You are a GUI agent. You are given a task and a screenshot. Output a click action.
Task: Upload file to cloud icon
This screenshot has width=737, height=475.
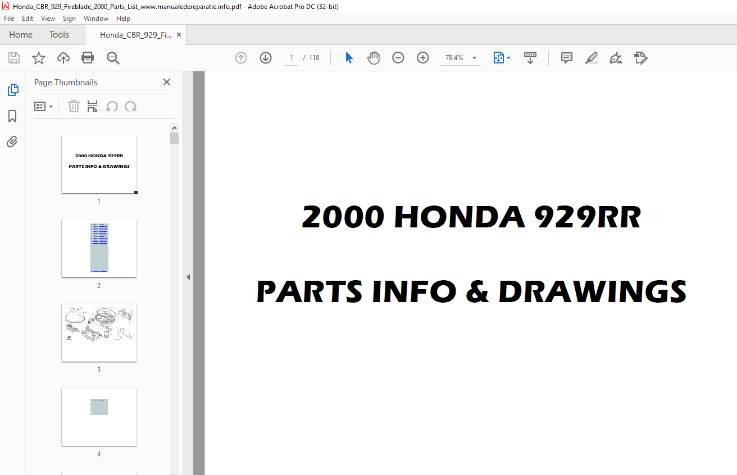(63, 58)
